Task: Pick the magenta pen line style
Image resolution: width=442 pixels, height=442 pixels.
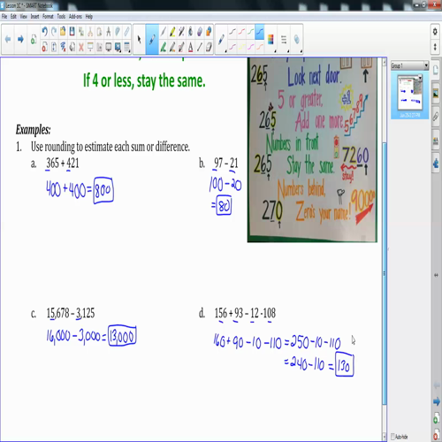Action: coord(251,47)
